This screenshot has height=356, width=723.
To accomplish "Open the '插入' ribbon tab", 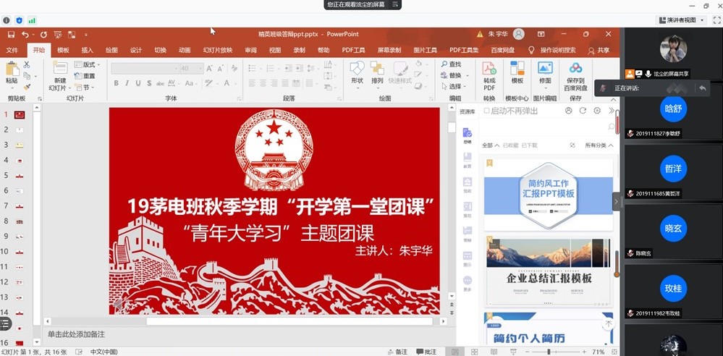I will 87,51.
